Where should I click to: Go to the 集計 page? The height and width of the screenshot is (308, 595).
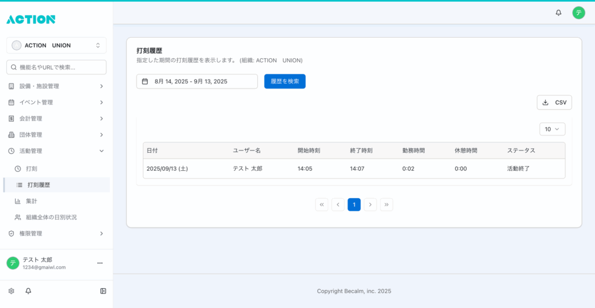(33, 201)
